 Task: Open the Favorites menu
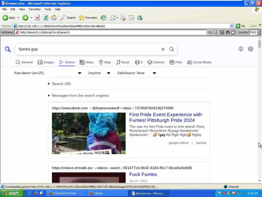click(x=35, y=9)
